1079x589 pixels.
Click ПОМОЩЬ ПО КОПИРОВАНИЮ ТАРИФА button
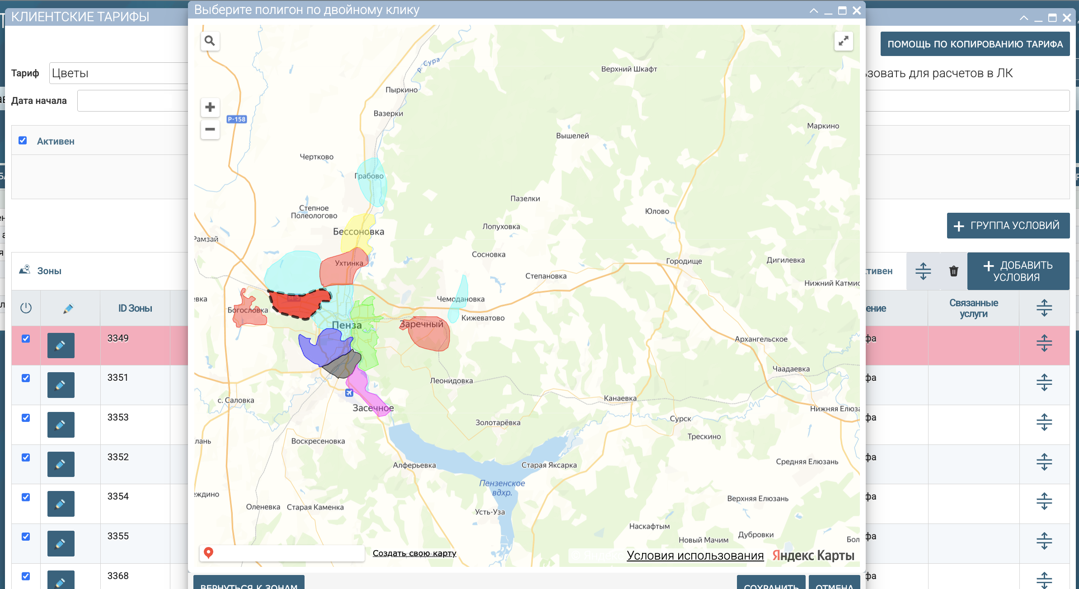(x=975, y=44)
